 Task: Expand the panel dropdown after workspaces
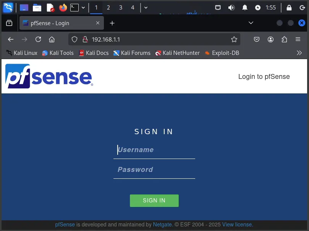coord(146,8)
